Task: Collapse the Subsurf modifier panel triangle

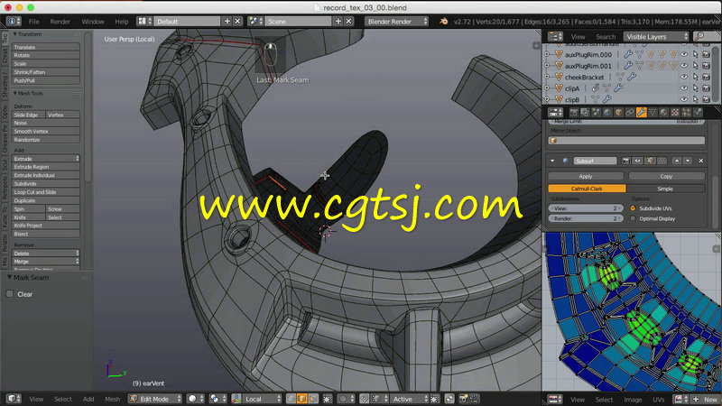Action: tap(552, 161)
